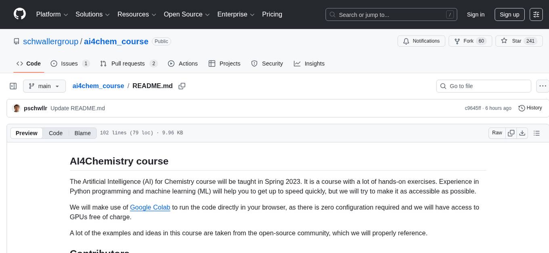Open the command palette slash shortcut
549x253 pixels.
click(x=450, y=14)
